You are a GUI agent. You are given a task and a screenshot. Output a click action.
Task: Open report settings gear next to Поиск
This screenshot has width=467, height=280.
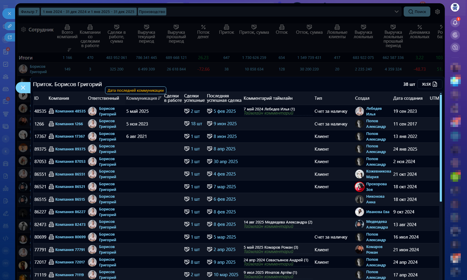pyautogui.click(x=437, y=12)
